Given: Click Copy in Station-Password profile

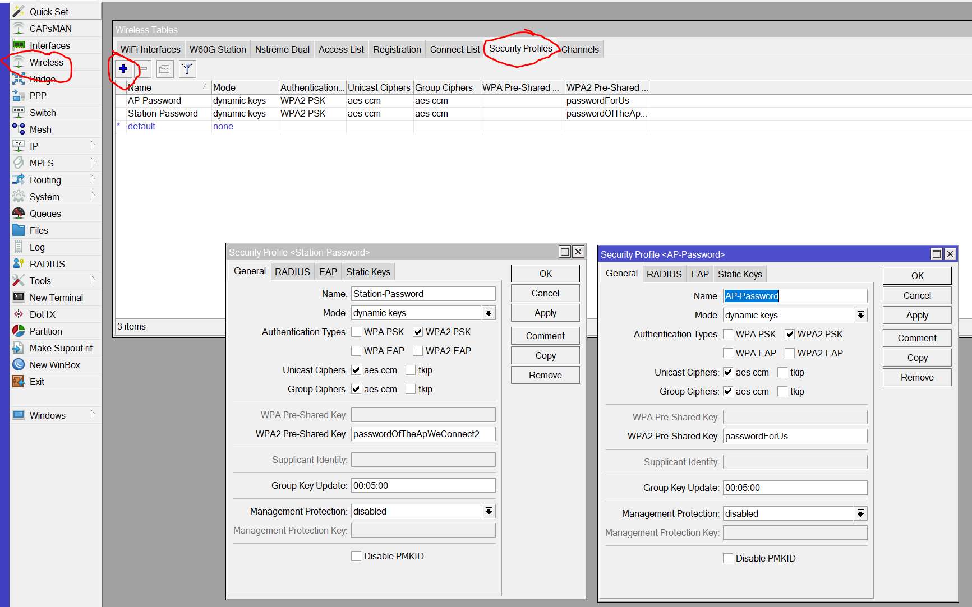Looking at the screenshot, I should [545, 355].
